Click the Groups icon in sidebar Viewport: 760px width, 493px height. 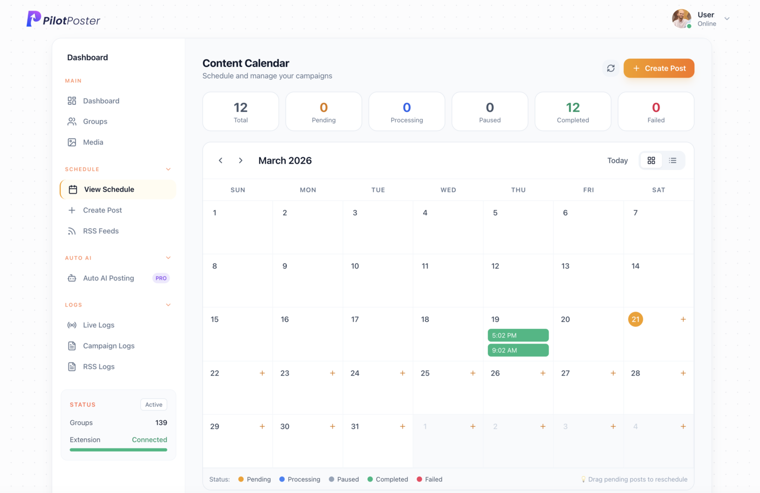pos(72,121)
